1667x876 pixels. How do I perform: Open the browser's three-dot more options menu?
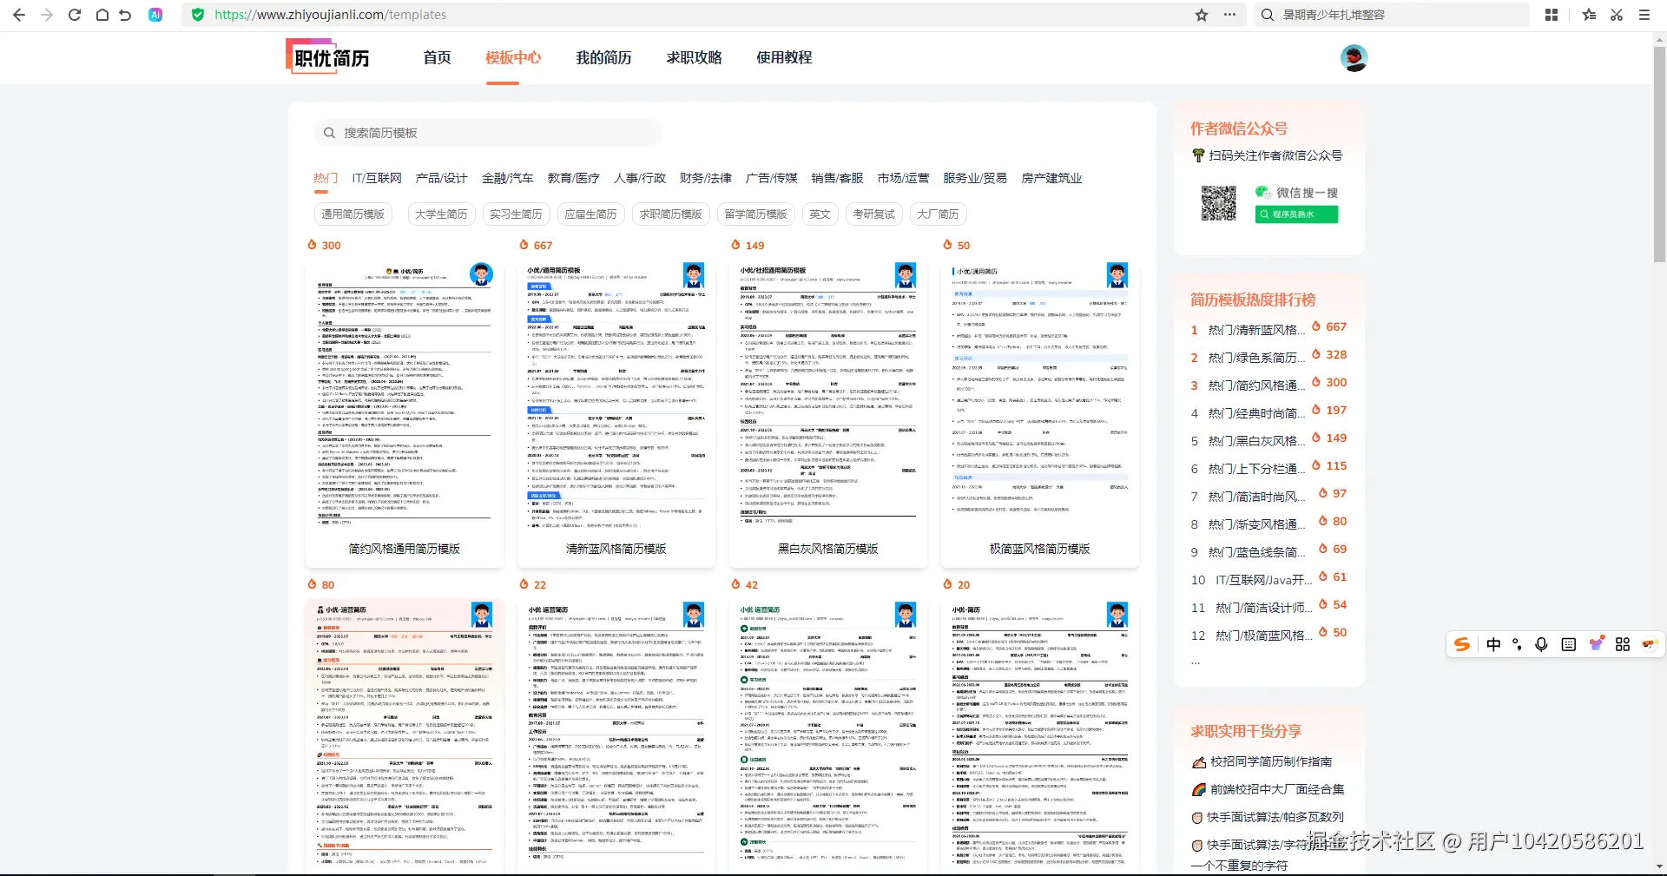1231,14
